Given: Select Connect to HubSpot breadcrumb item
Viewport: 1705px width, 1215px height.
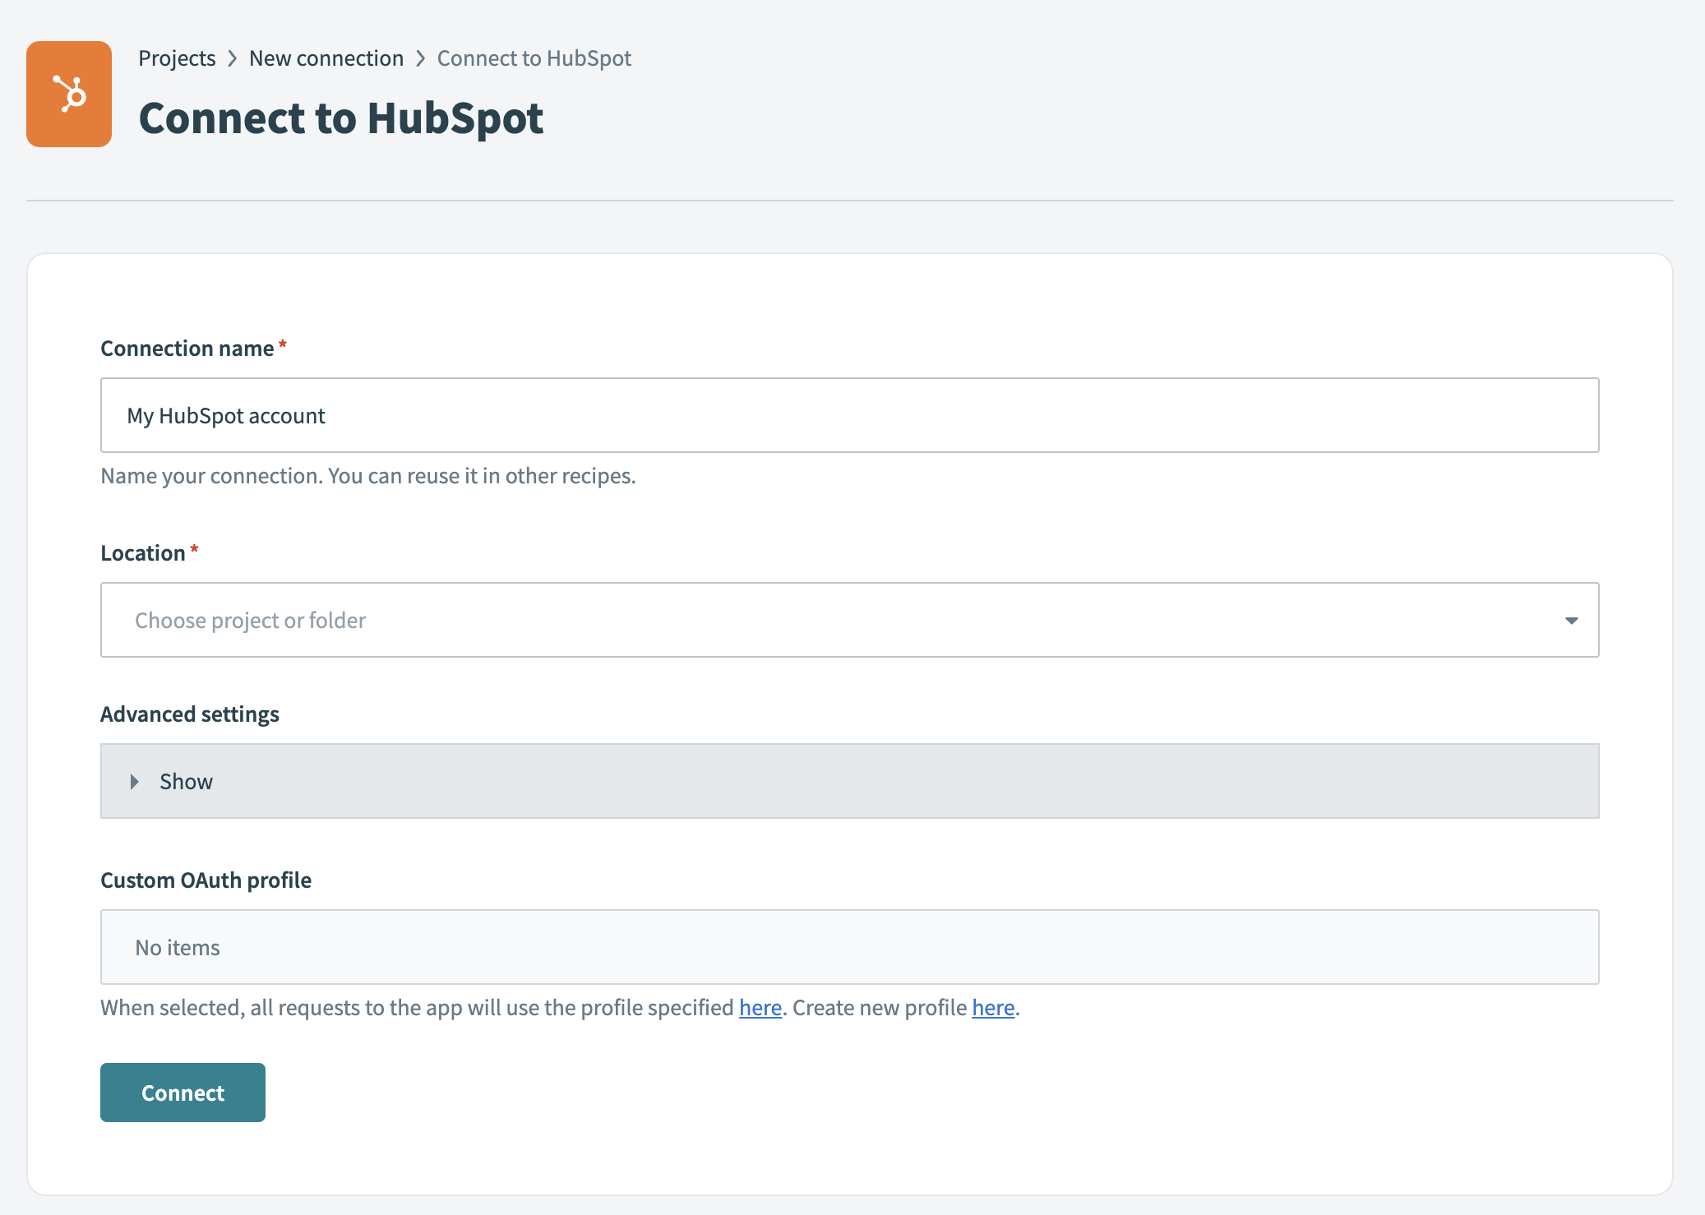Looking at the screenshot, I should (534, 58).
